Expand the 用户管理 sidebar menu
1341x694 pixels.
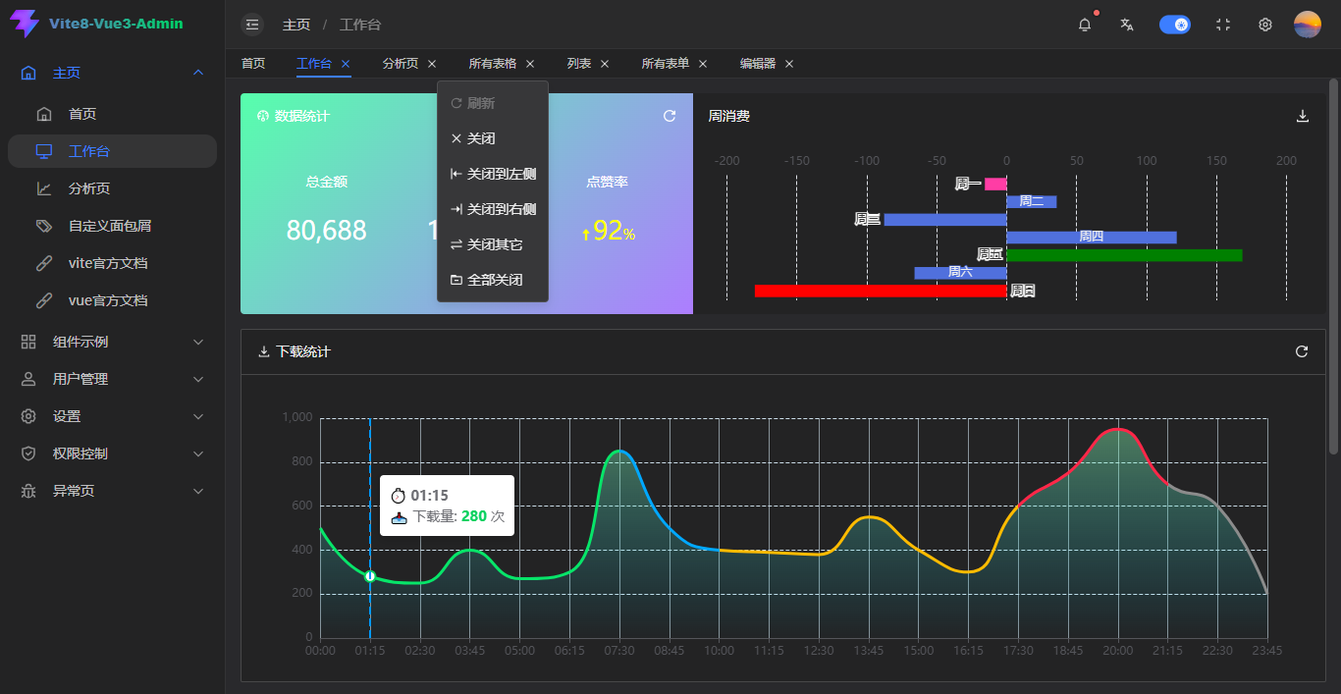[x=112, y=379]
